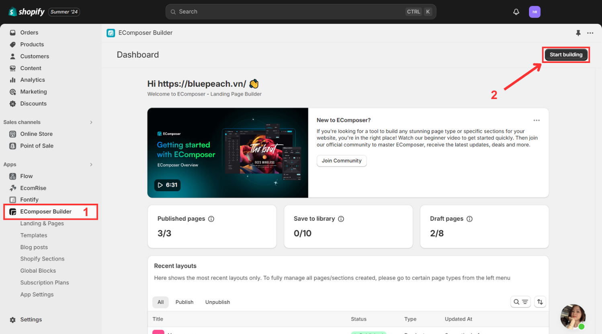Click the Start building button
This screenshot has height=334, width=602.
[566, 55]
